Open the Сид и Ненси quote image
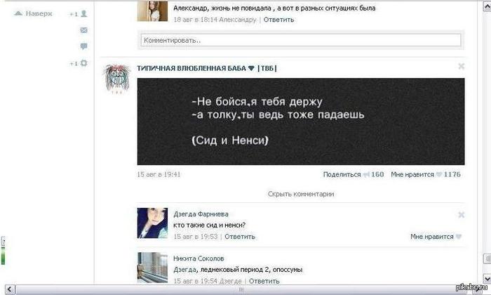 [301, 122]
